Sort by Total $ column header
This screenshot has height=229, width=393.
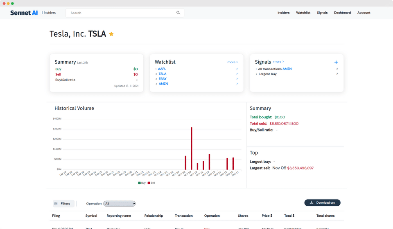289,216
